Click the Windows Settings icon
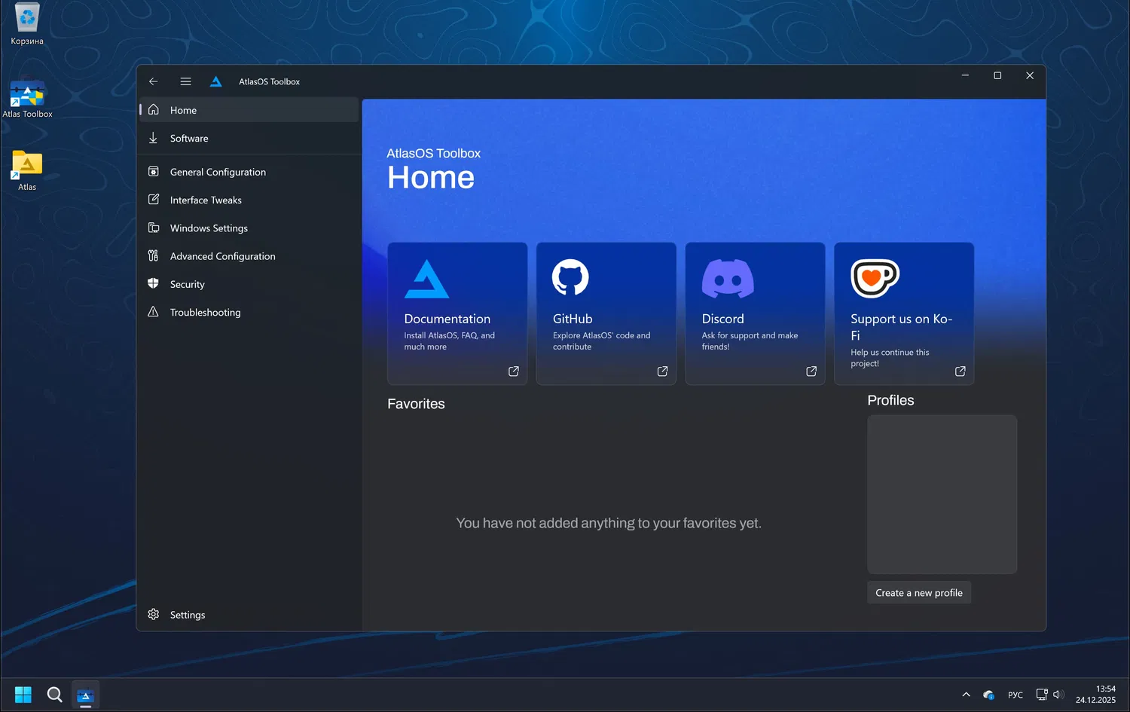The height and width of the screenshot is (712, 1130). 154,228
